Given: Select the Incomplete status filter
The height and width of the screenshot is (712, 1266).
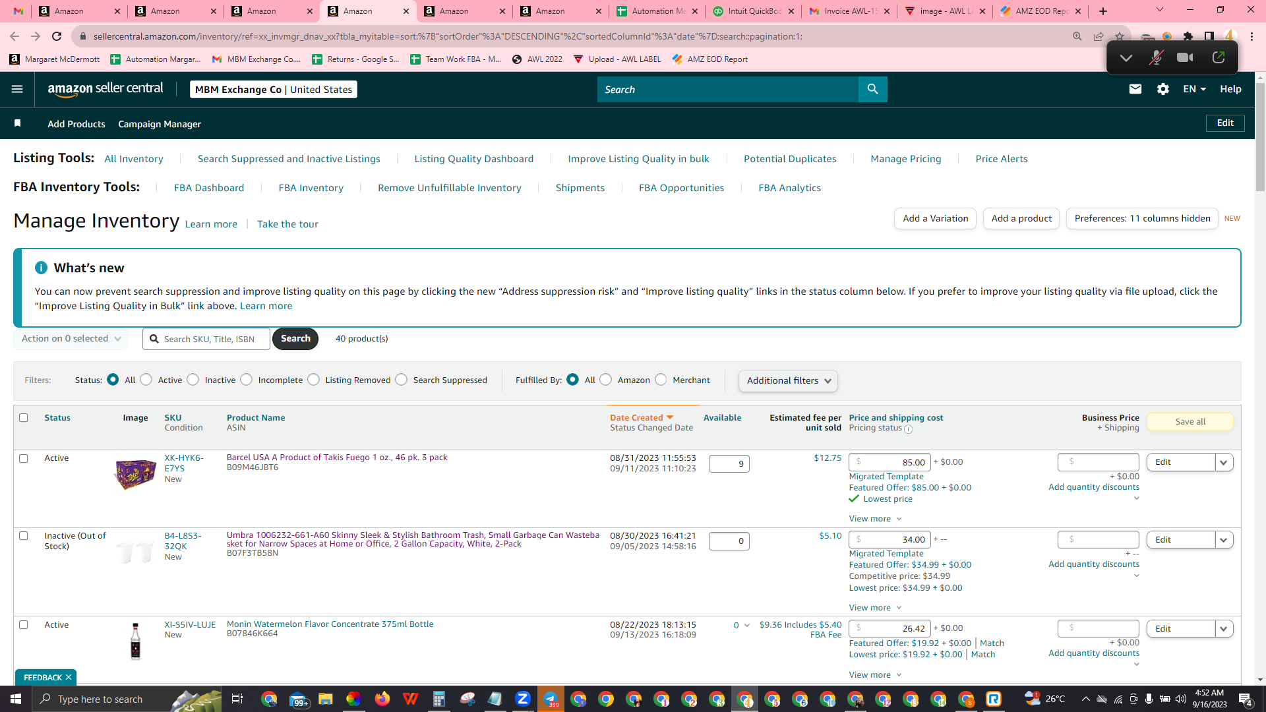Looking at the screenshot, I should tap(247, 380).
